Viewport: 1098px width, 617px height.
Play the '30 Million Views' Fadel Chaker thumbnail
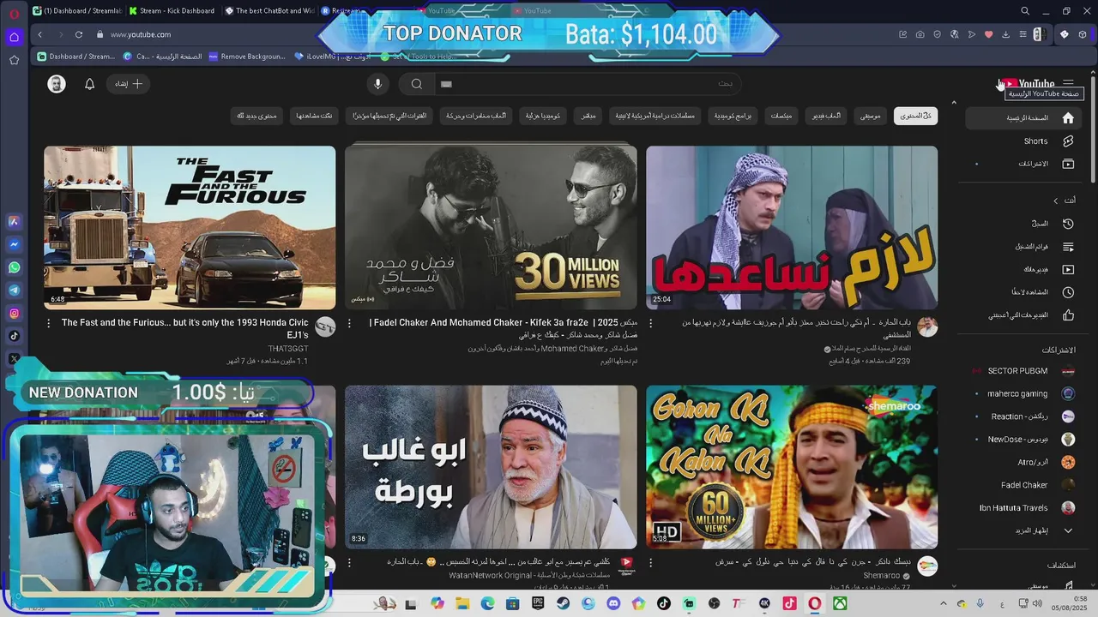coord(491,227)
